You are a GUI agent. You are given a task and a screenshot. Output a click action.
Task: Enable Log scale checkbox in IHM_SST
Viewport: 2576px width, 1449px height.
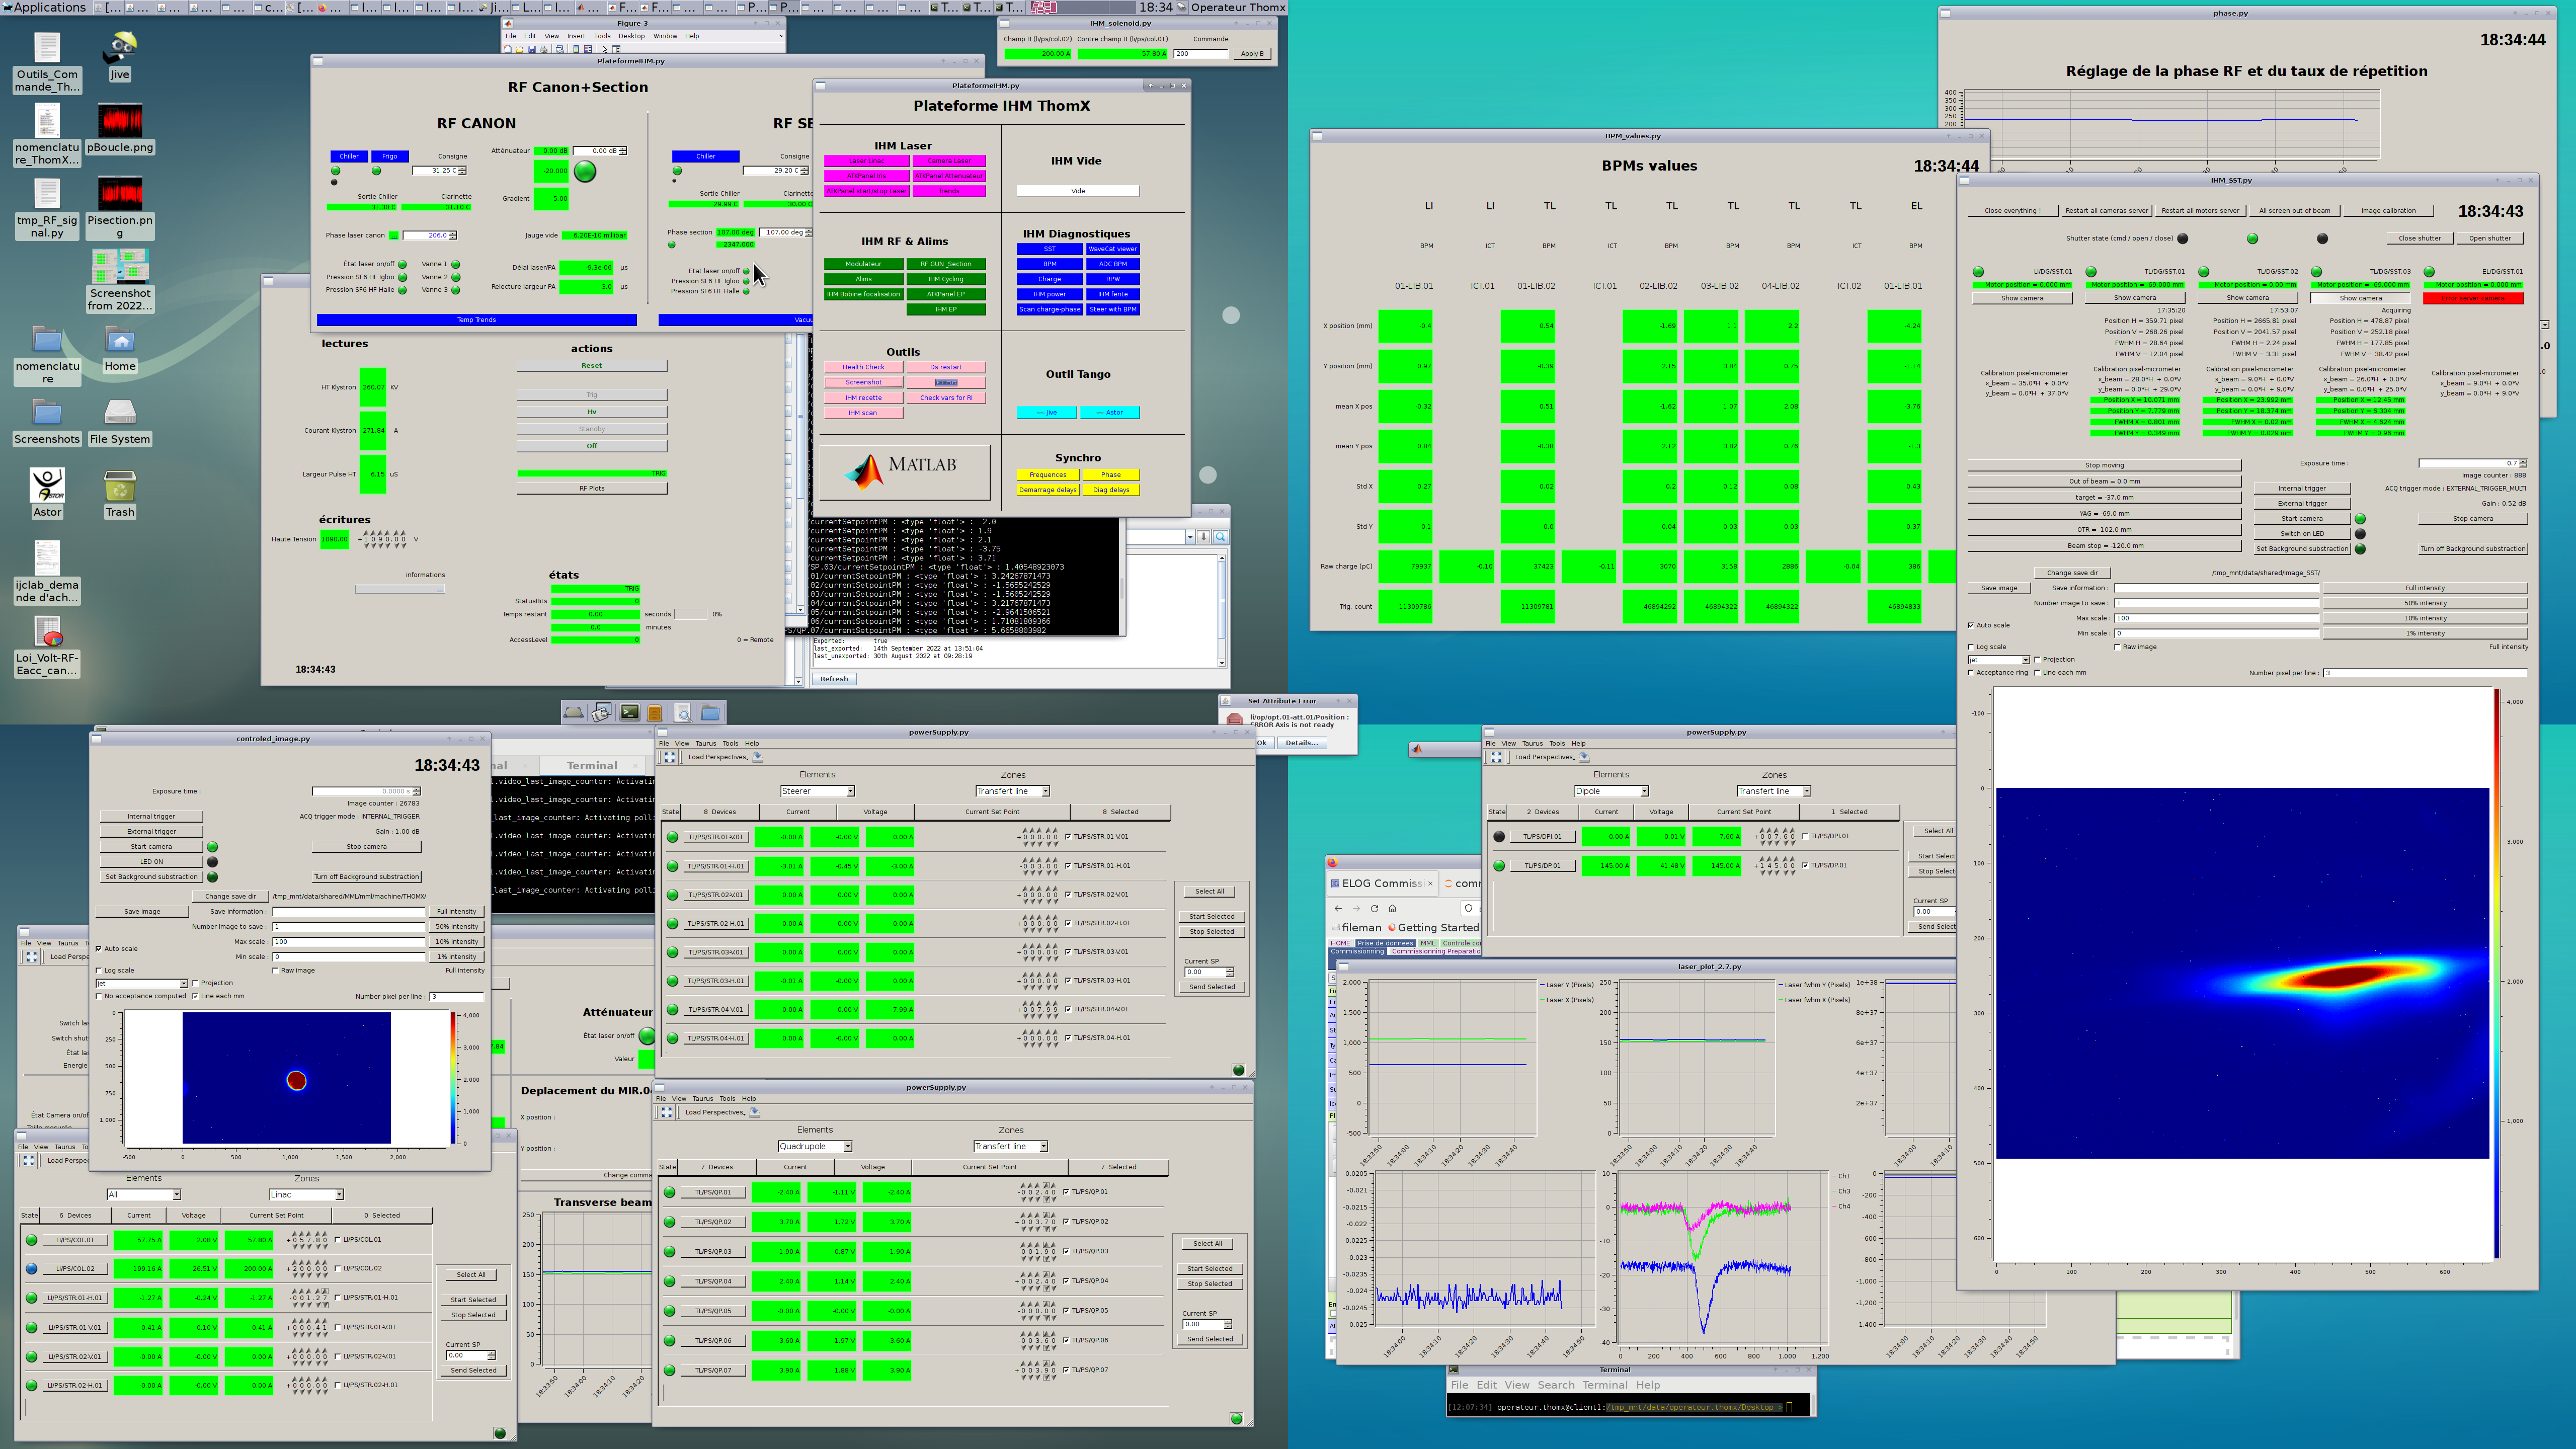1971,647
